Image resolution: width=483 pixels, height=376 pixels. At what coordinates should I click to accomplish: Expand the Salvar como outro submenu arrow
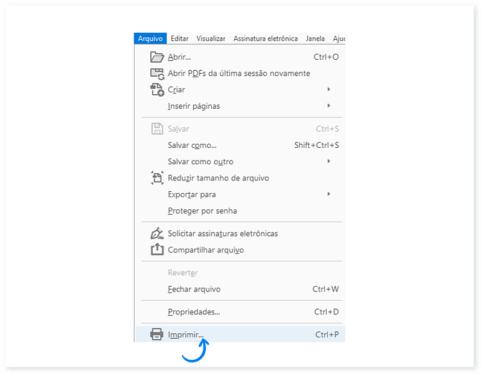tap(328, 161)
